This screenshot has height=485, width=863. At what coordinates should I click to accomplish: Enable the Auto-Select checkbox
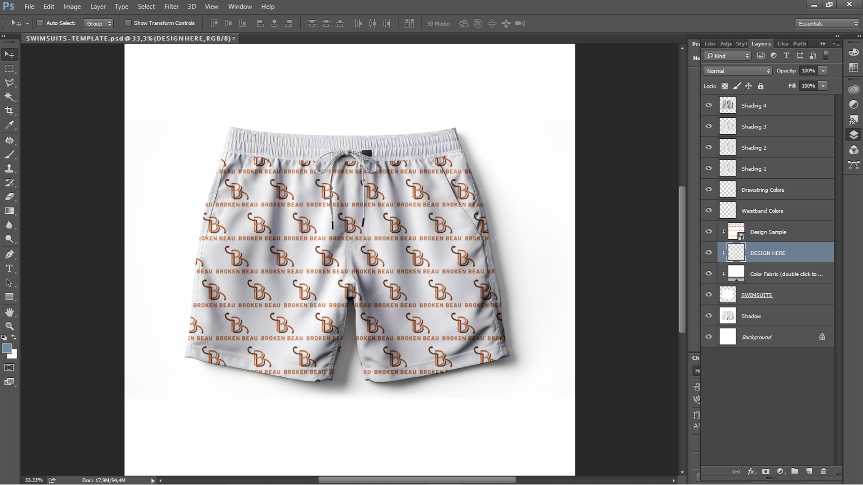pyautogui.click(x=40, y=23)
